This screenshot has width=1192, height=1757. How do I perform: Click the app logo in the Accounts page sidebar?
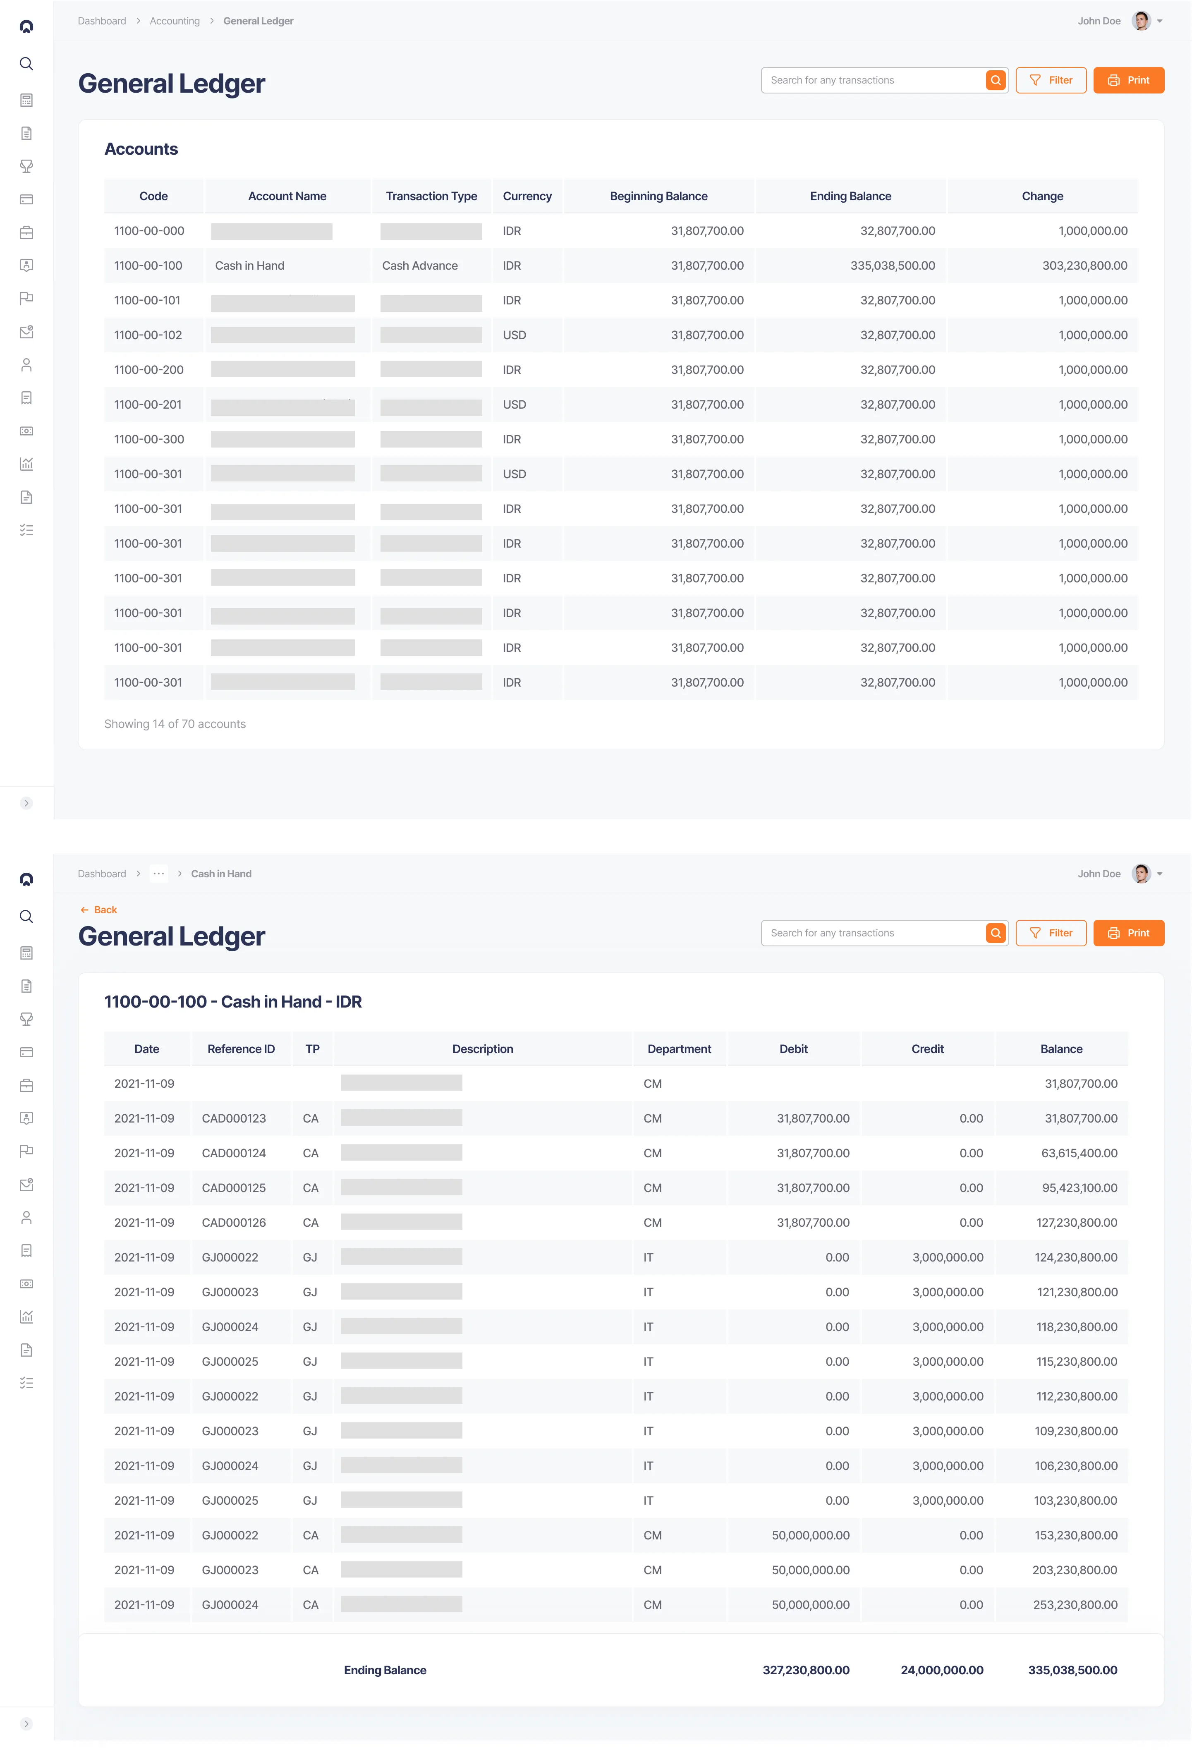[x=26, y=26]
